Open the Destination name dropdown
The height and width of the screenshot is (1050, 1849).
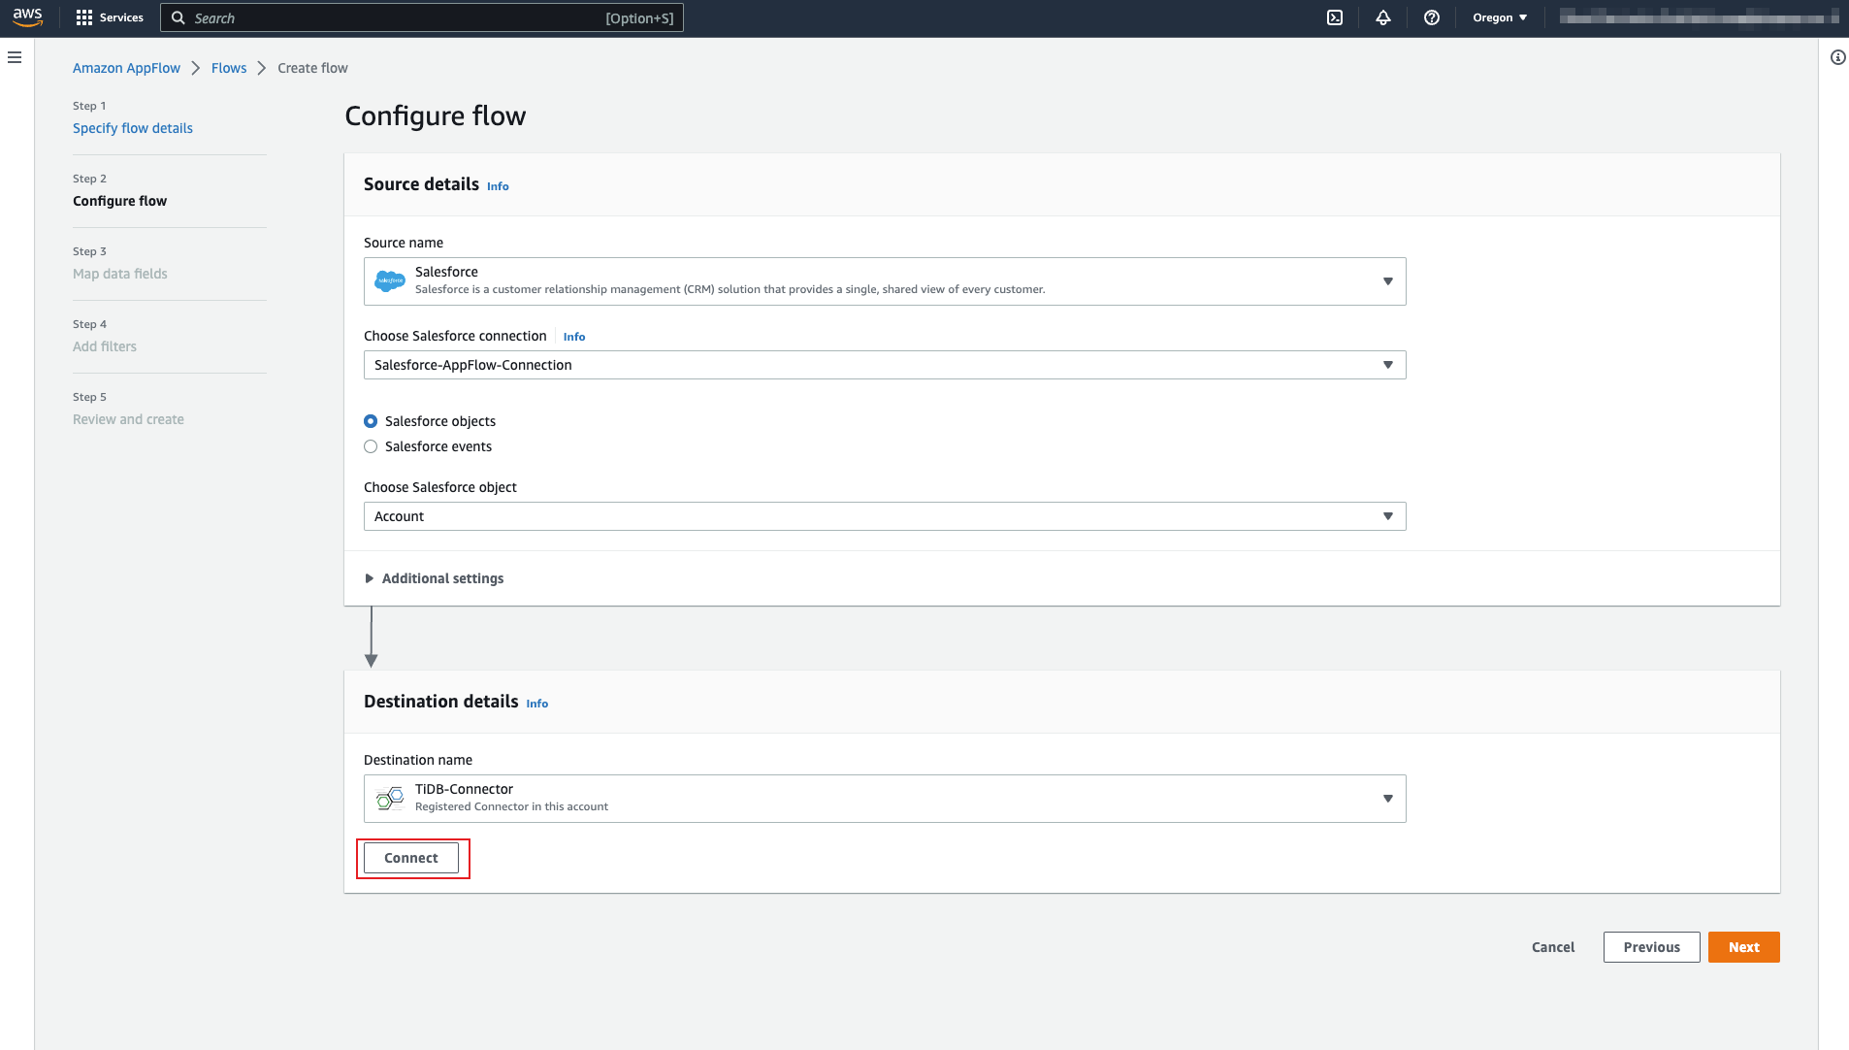click(884, 799)
